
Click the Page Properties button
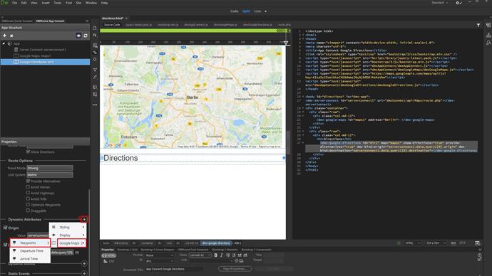pos(235,269)
